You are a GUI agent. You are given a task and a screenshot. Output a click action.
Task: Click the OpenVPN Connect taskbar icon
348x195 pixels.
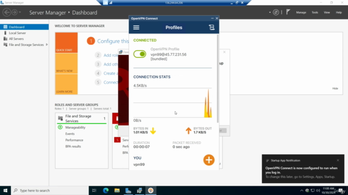(151, 190)
